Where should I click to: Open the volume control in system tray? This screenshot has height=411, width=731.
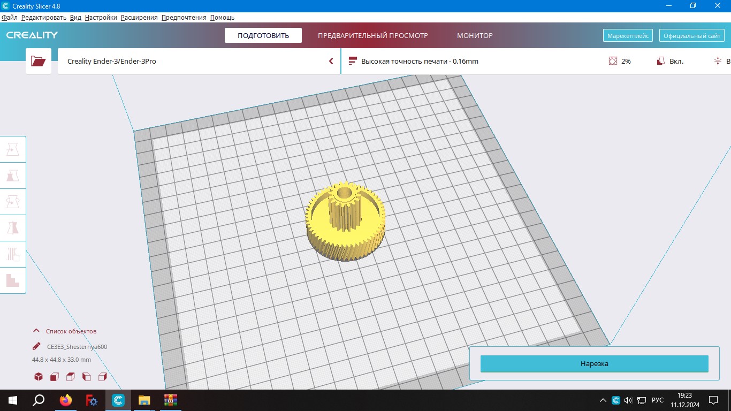coord(628,400)
